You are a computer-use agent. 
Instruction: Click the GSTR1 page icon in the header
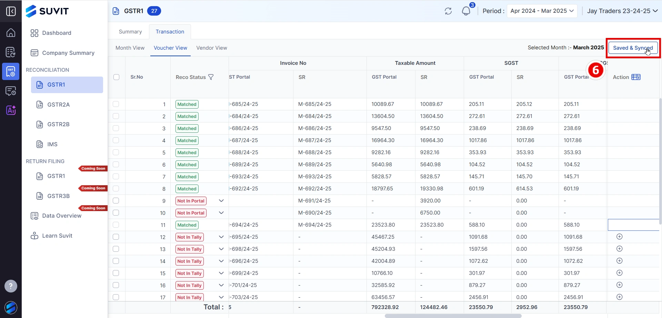click(x=116, y=11)
